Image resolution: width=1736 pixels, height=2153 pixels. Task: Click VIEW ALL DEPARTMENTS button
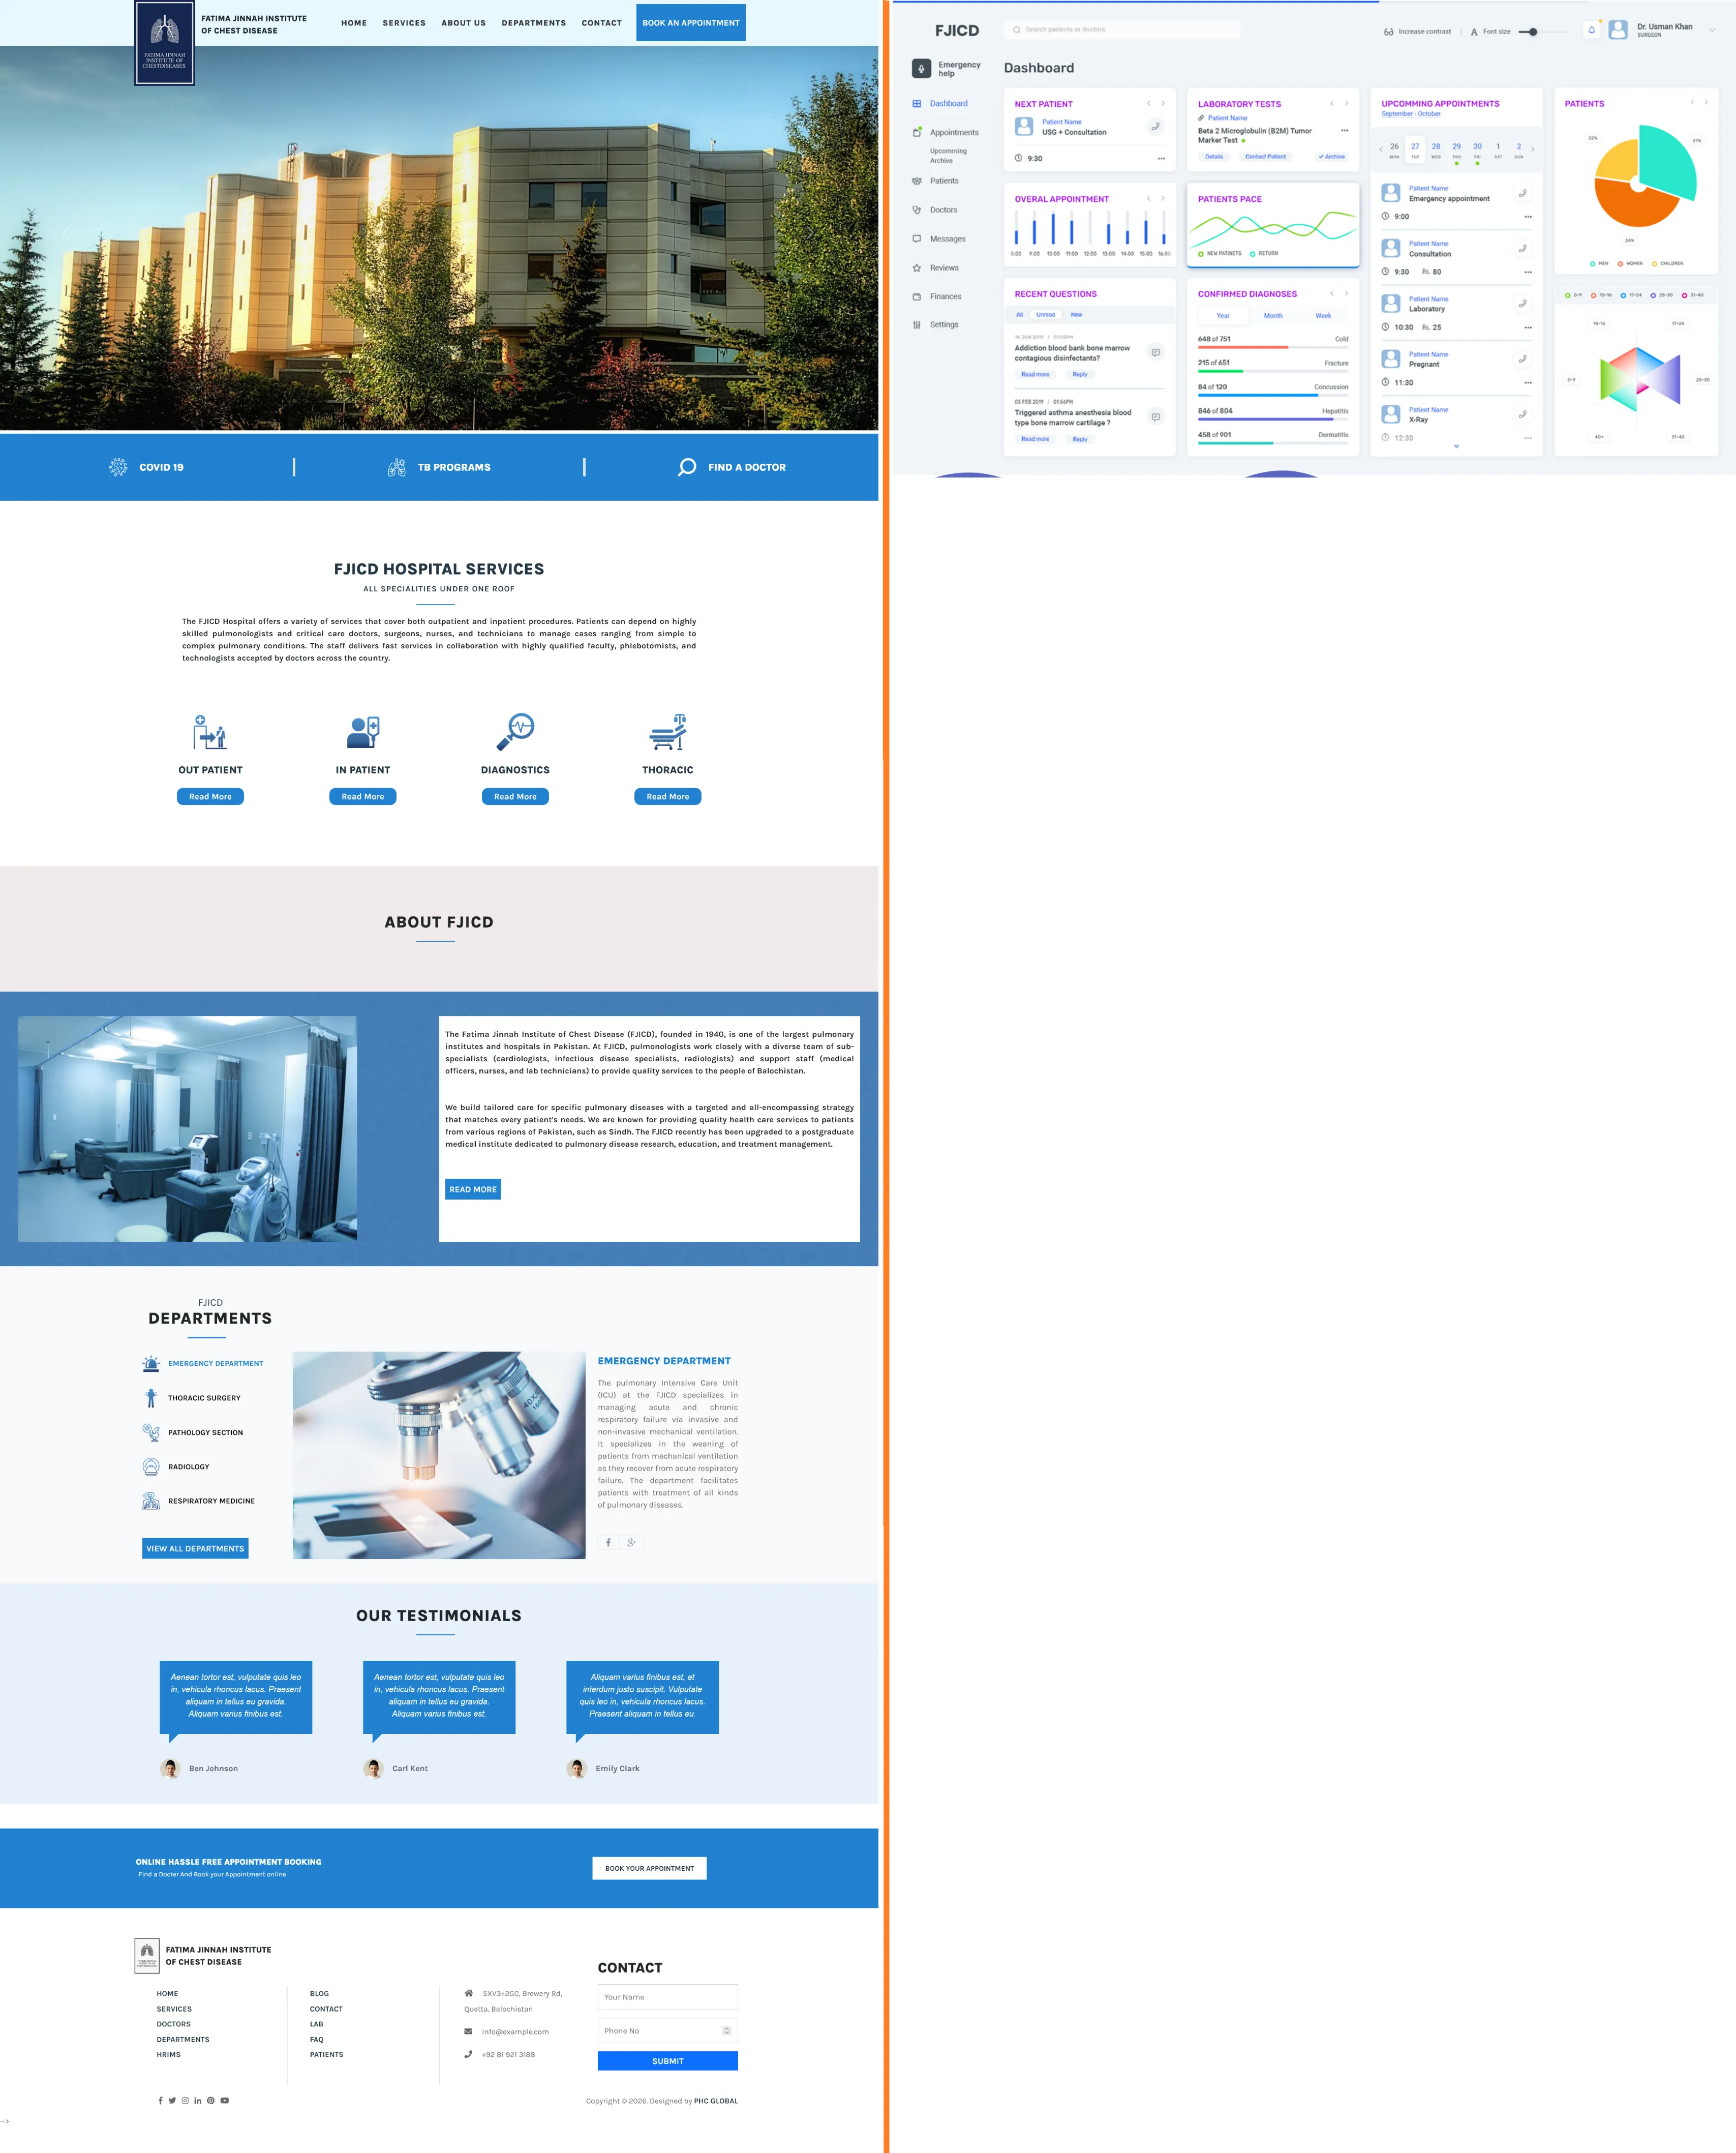pyautogui.click(x=195, y=1549)
